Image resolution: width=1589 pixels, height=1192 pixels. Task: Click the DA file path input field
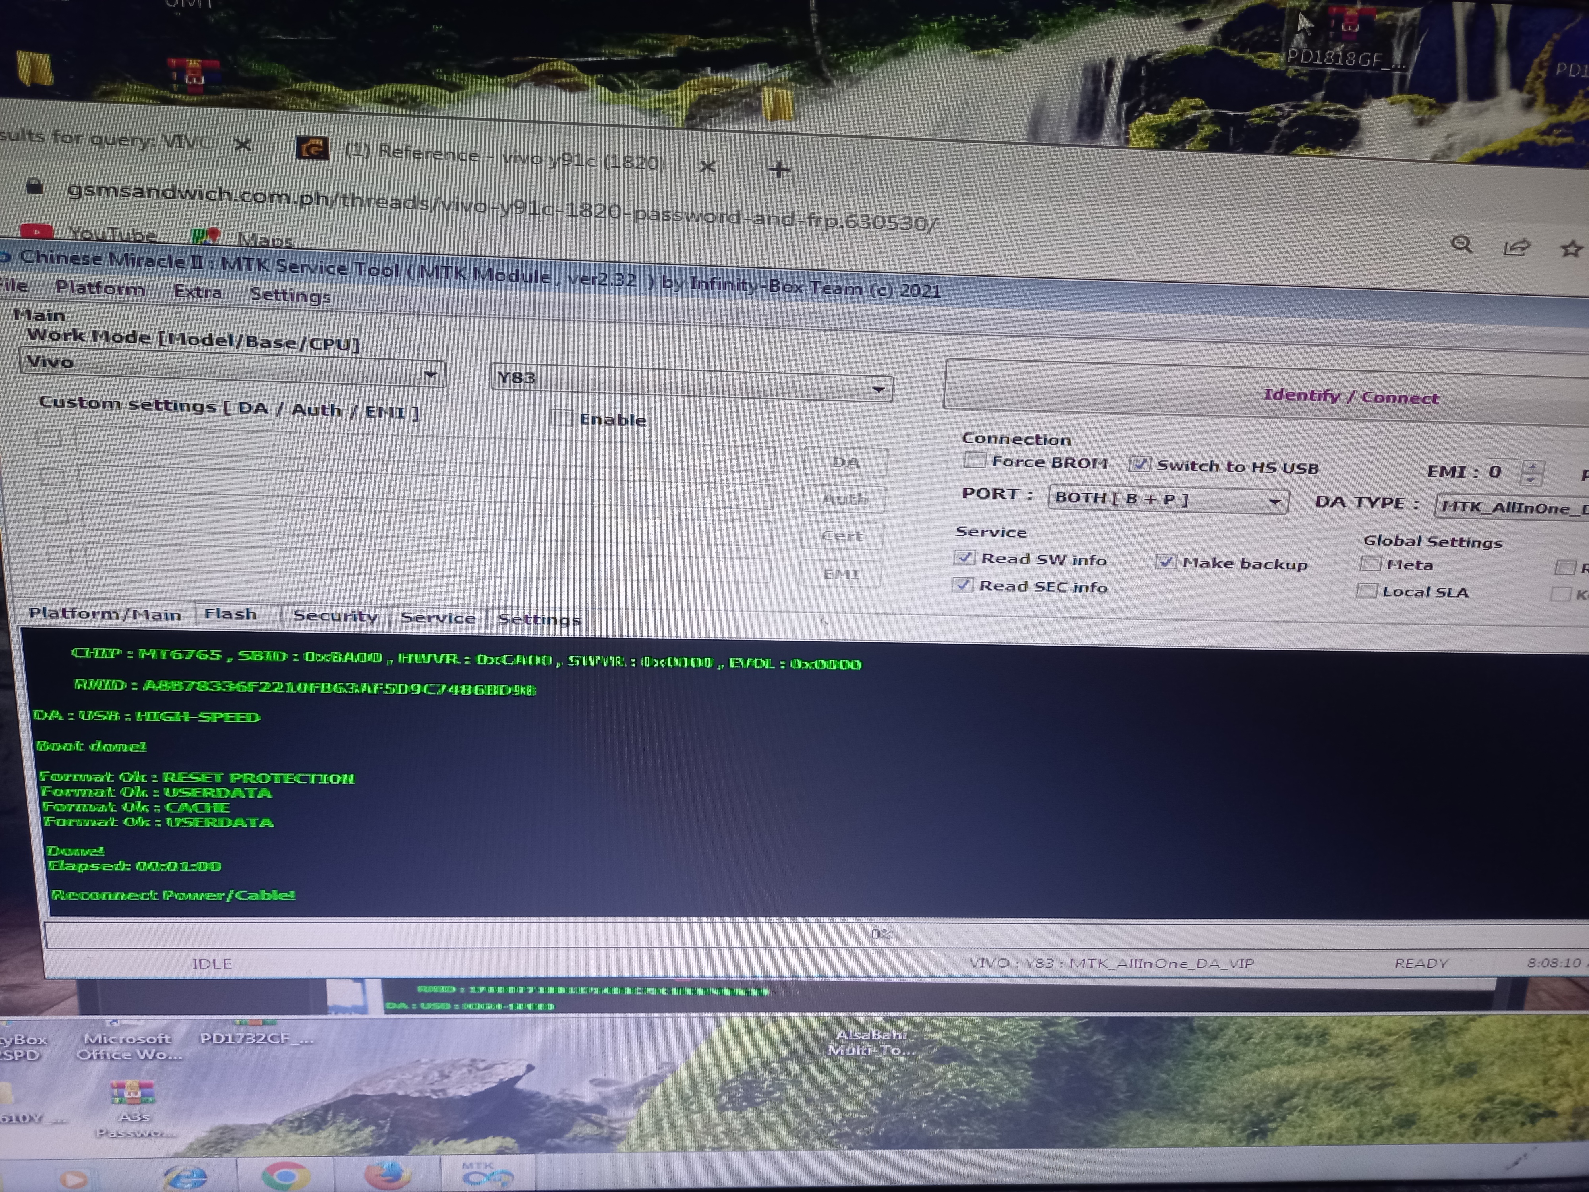click(x=425, y=449)
